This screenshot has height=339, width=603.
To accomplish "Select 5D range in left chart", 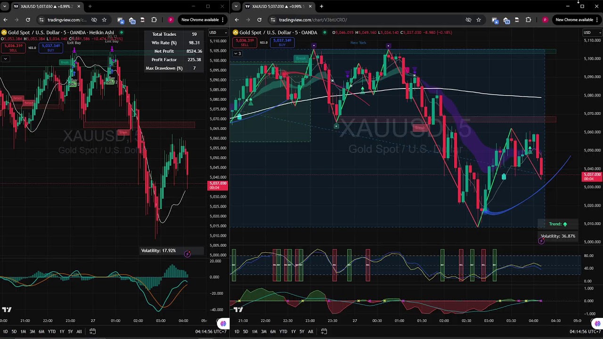I will click(x=14, y=331).
